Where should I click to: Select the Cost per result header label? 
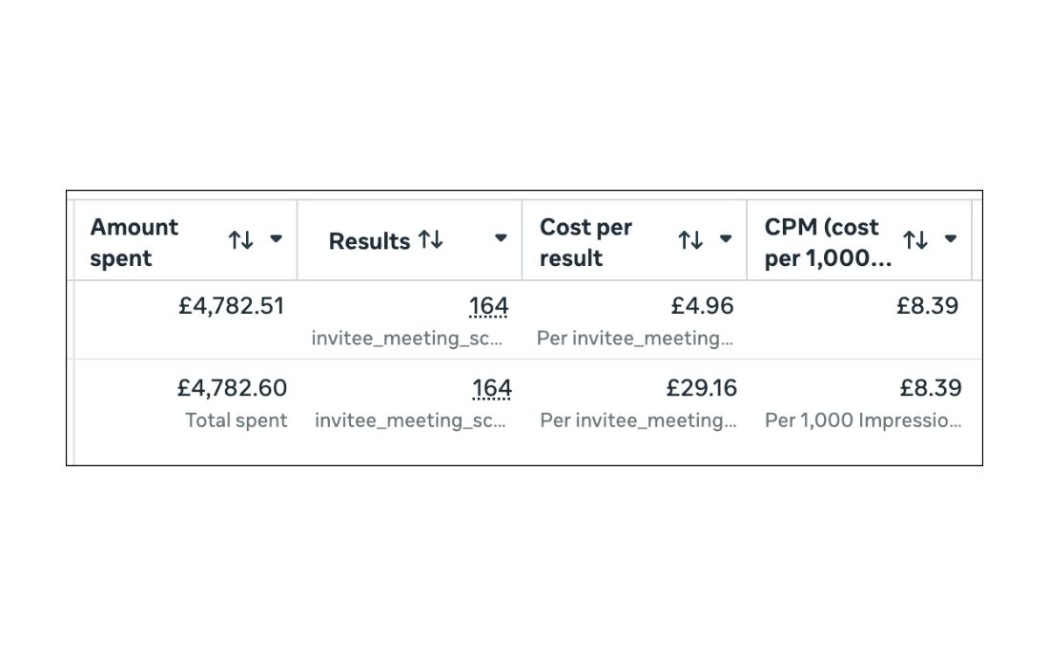click(x=586, y=242)
